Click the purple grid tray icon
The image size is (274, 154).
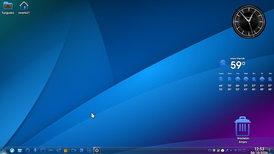tap(240, 150)
